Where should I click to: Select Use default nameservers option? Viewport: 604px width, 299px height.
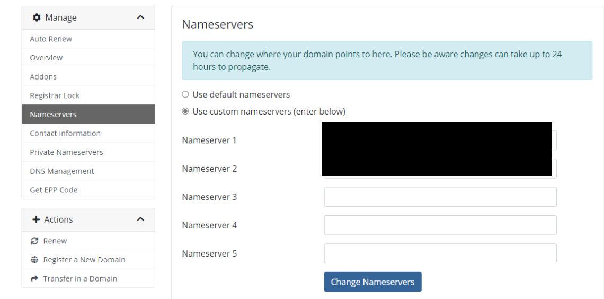[185, 95]
